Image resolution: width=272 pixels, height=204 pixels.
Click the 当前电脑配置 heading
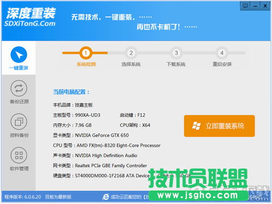pos(71,92)
